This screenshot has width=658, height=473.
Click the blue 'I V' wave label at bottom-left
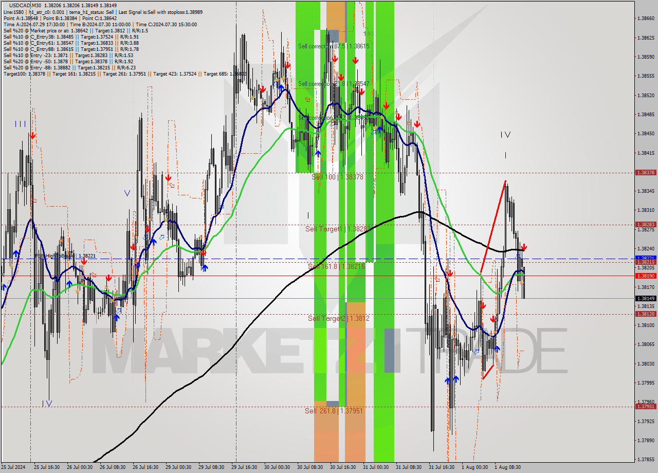pos(47,404)
